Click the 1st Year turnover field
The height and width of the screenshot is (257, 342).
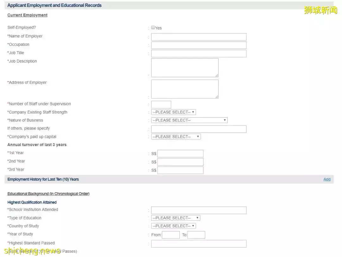click(180, 154)
